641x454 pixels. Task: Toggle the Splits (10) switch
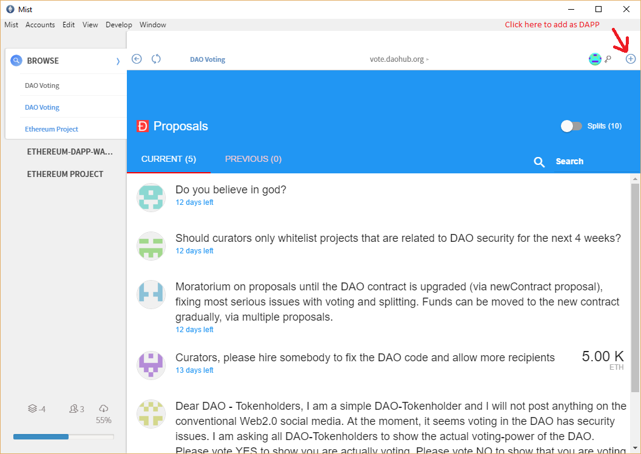(x=571, y=126)
